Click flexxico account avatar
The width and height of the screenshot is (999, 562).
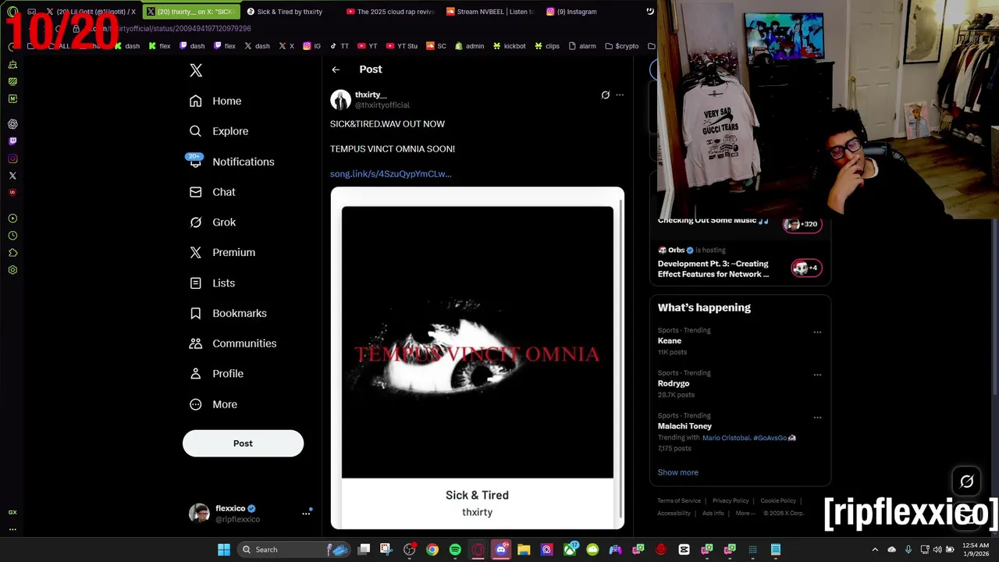(x=199, y=513)
